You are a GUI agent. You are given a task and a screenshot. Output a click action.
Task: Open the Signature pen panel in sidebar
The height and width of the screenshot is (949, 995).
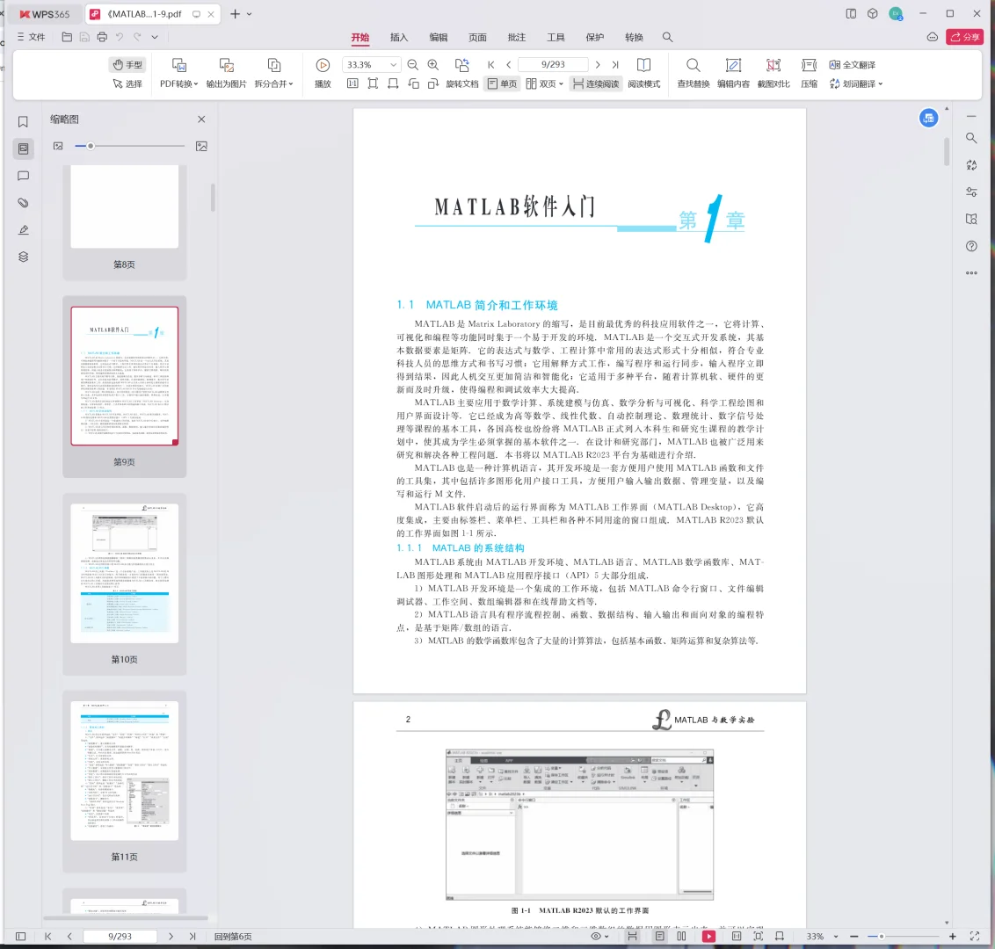coord(24,229)
